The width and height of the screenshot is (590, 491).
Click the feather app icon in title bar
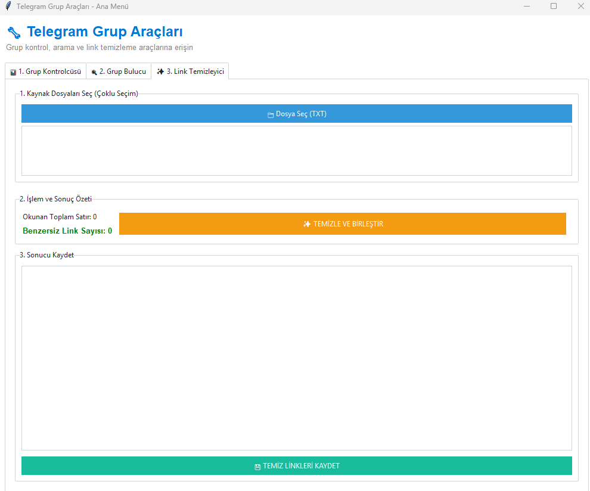8,7
